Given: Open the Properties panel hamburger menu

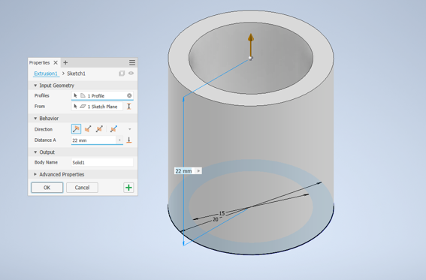Looking at the screenshot, I should tap(132, 62).
